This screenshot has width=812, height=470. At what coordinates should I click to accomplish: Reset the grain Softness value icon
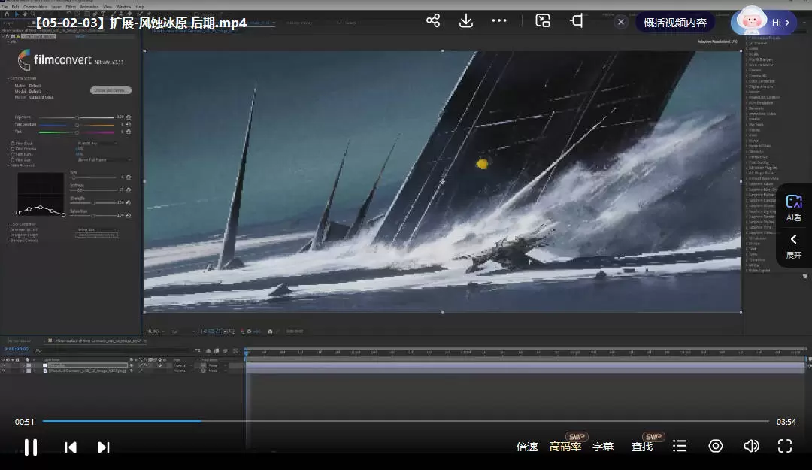[129, 190]
